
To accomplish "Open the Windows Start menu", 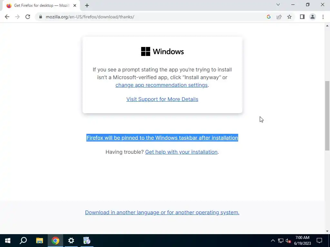I will point(8,241).
